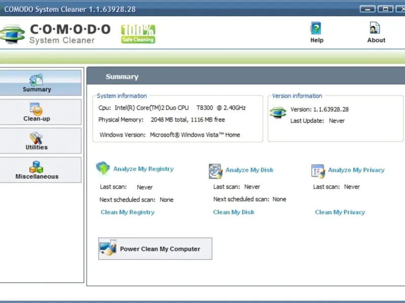Click the 'System information' group label

coord(121,96)
